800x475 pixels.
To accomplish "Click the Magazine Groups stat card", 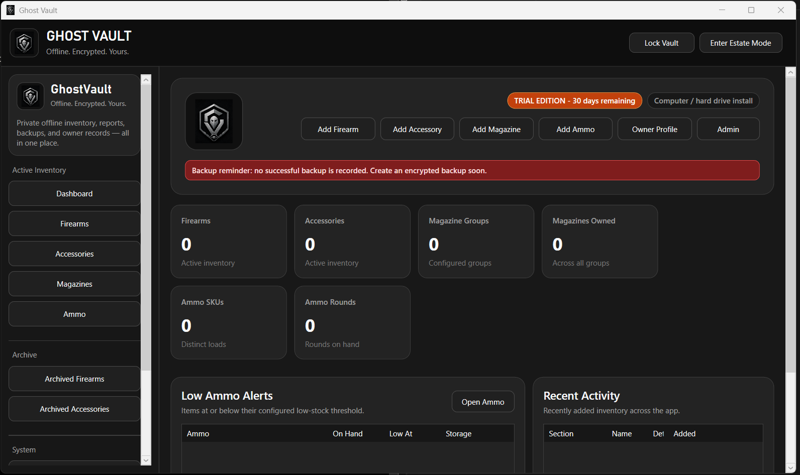I will pyautogui.click(x=476, y=242).
